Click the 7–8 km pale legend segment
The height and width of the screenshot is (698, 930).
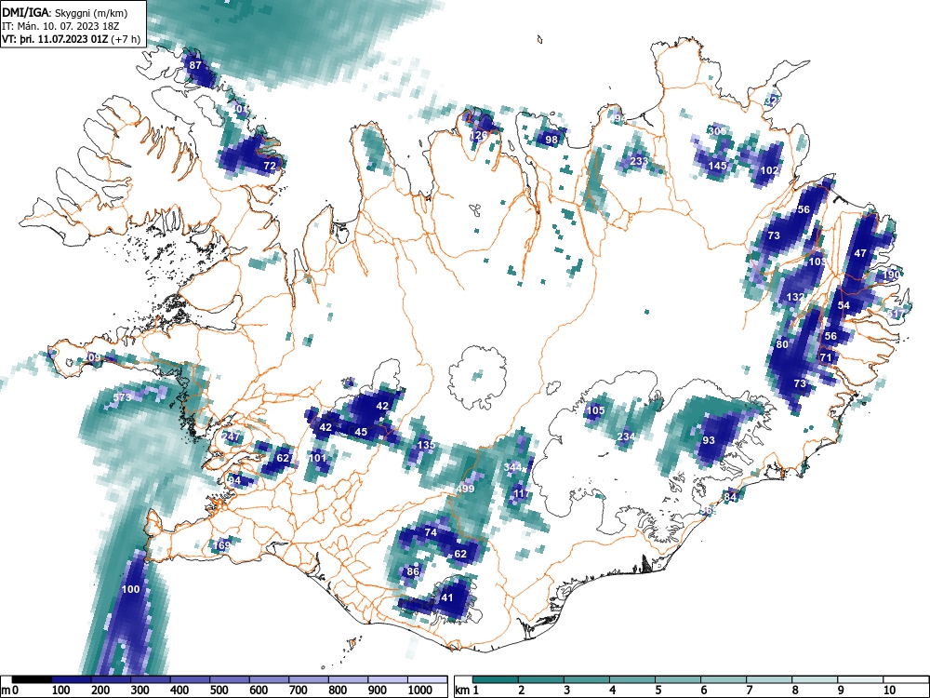[x=770, y=679]
